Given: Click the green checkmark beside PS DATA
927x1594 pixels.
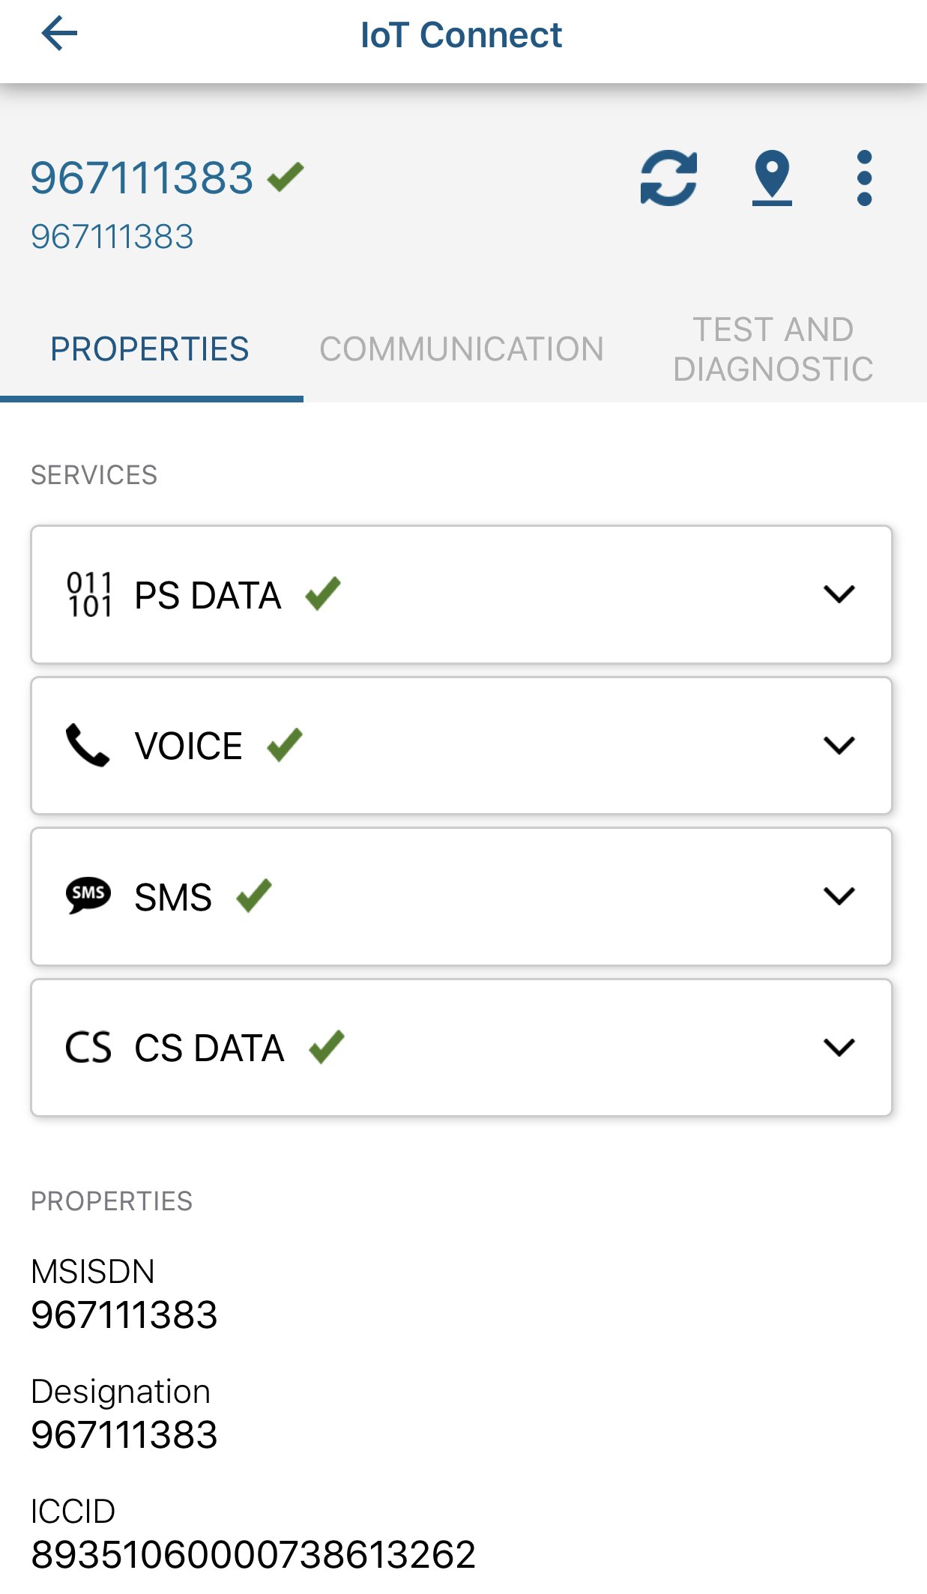Looking at the screenshot, I should tap(323, 594).
